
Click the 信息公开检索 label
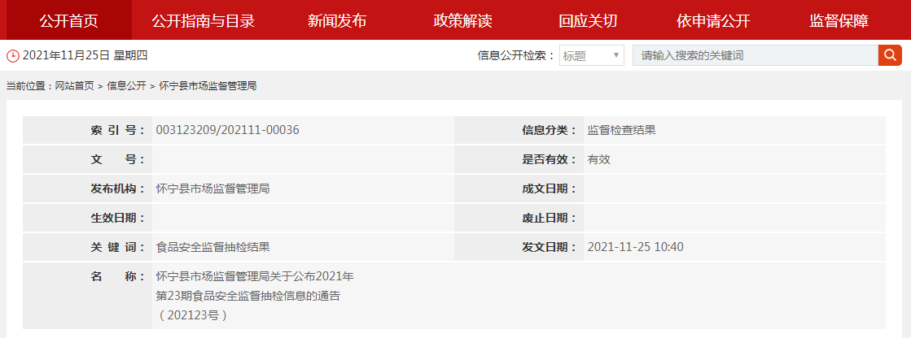516,56
